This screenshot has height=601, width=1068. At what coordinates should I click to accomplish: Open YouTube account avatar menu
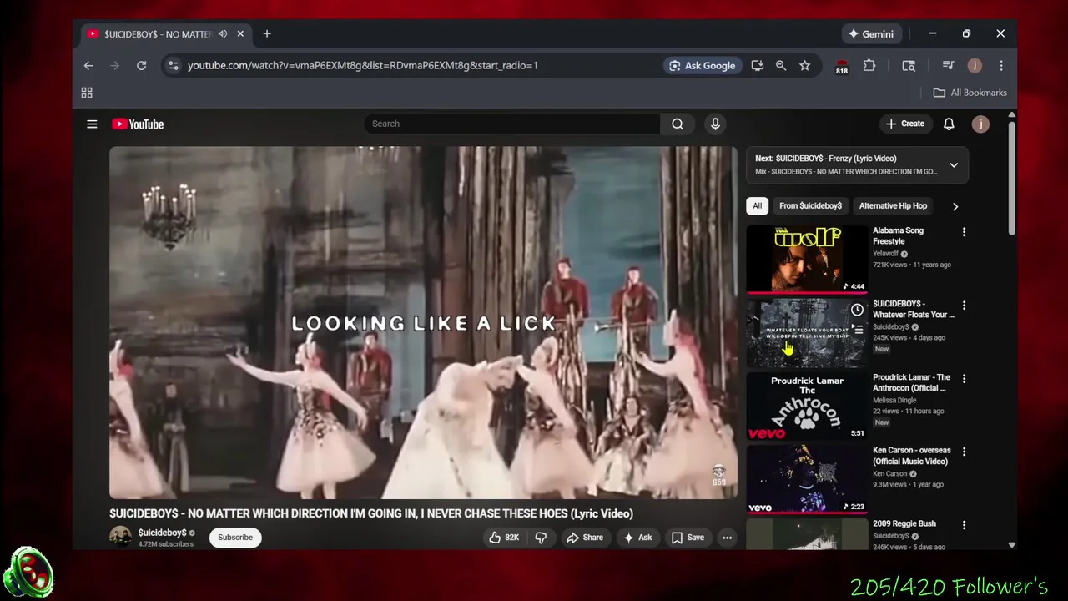pyautogui.click(x=980, y=124)
